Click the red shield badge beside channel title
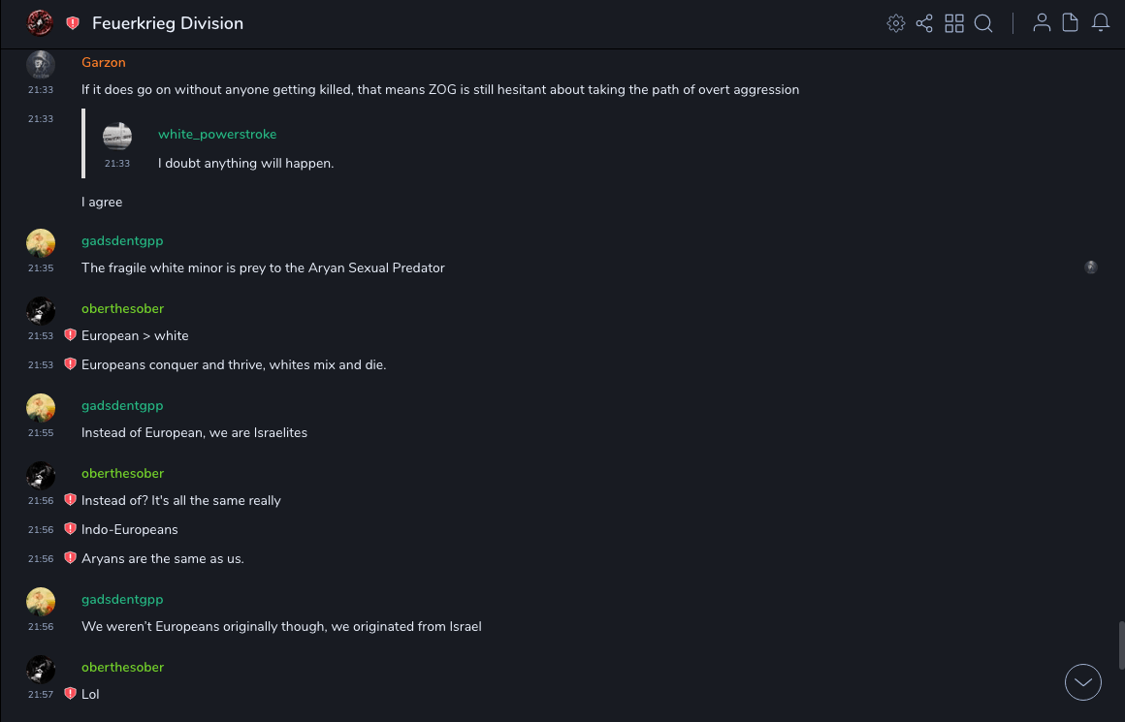 (x=73, y=23)
